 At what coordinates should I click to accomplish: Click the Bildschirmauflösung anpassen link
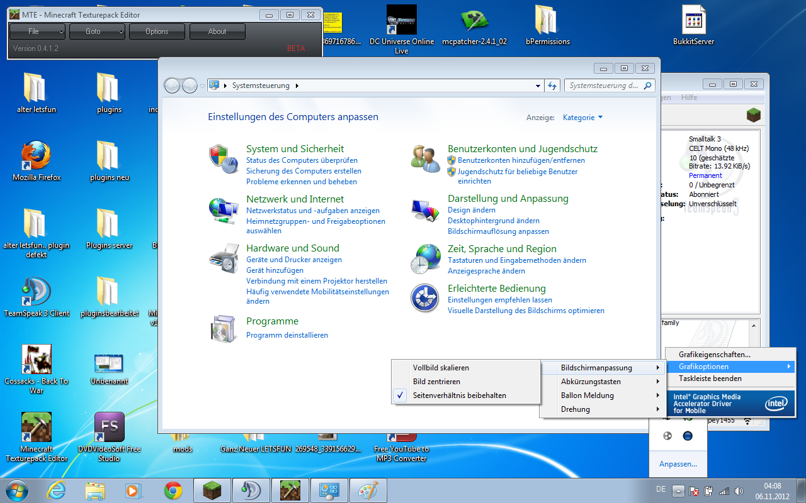pos(498,231)
